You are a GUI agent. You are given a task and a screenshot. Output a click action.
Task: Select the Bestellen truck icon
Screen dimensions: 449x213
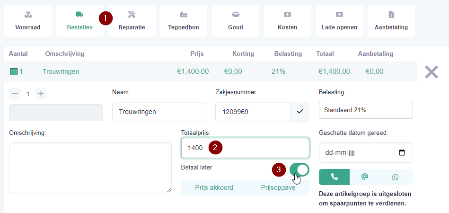(x=79, y=14)
